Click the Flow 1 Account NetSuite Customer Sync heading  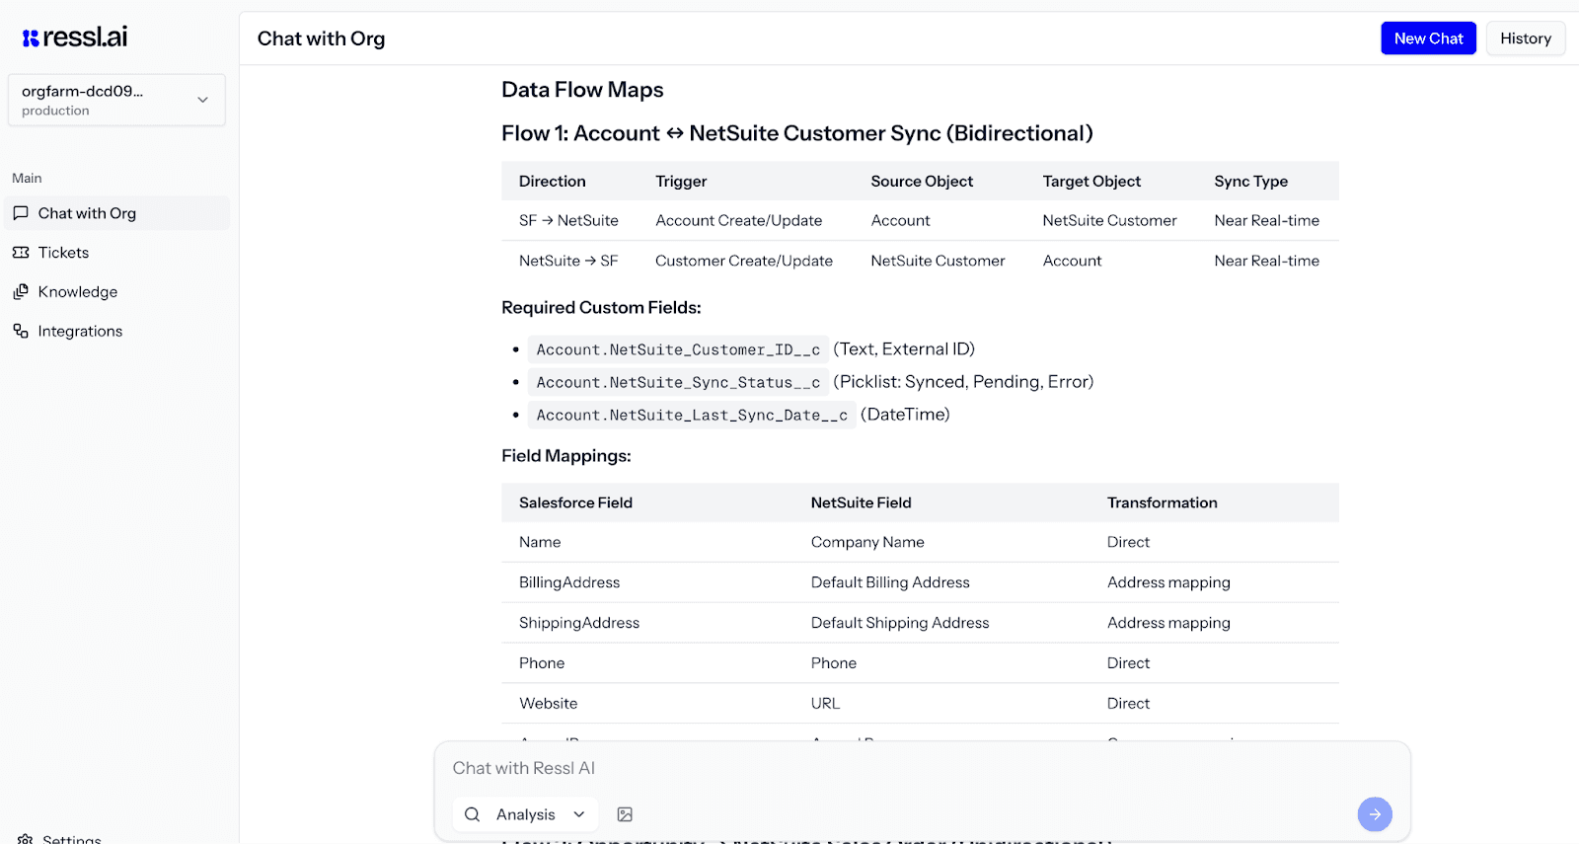tap(797, 133)
